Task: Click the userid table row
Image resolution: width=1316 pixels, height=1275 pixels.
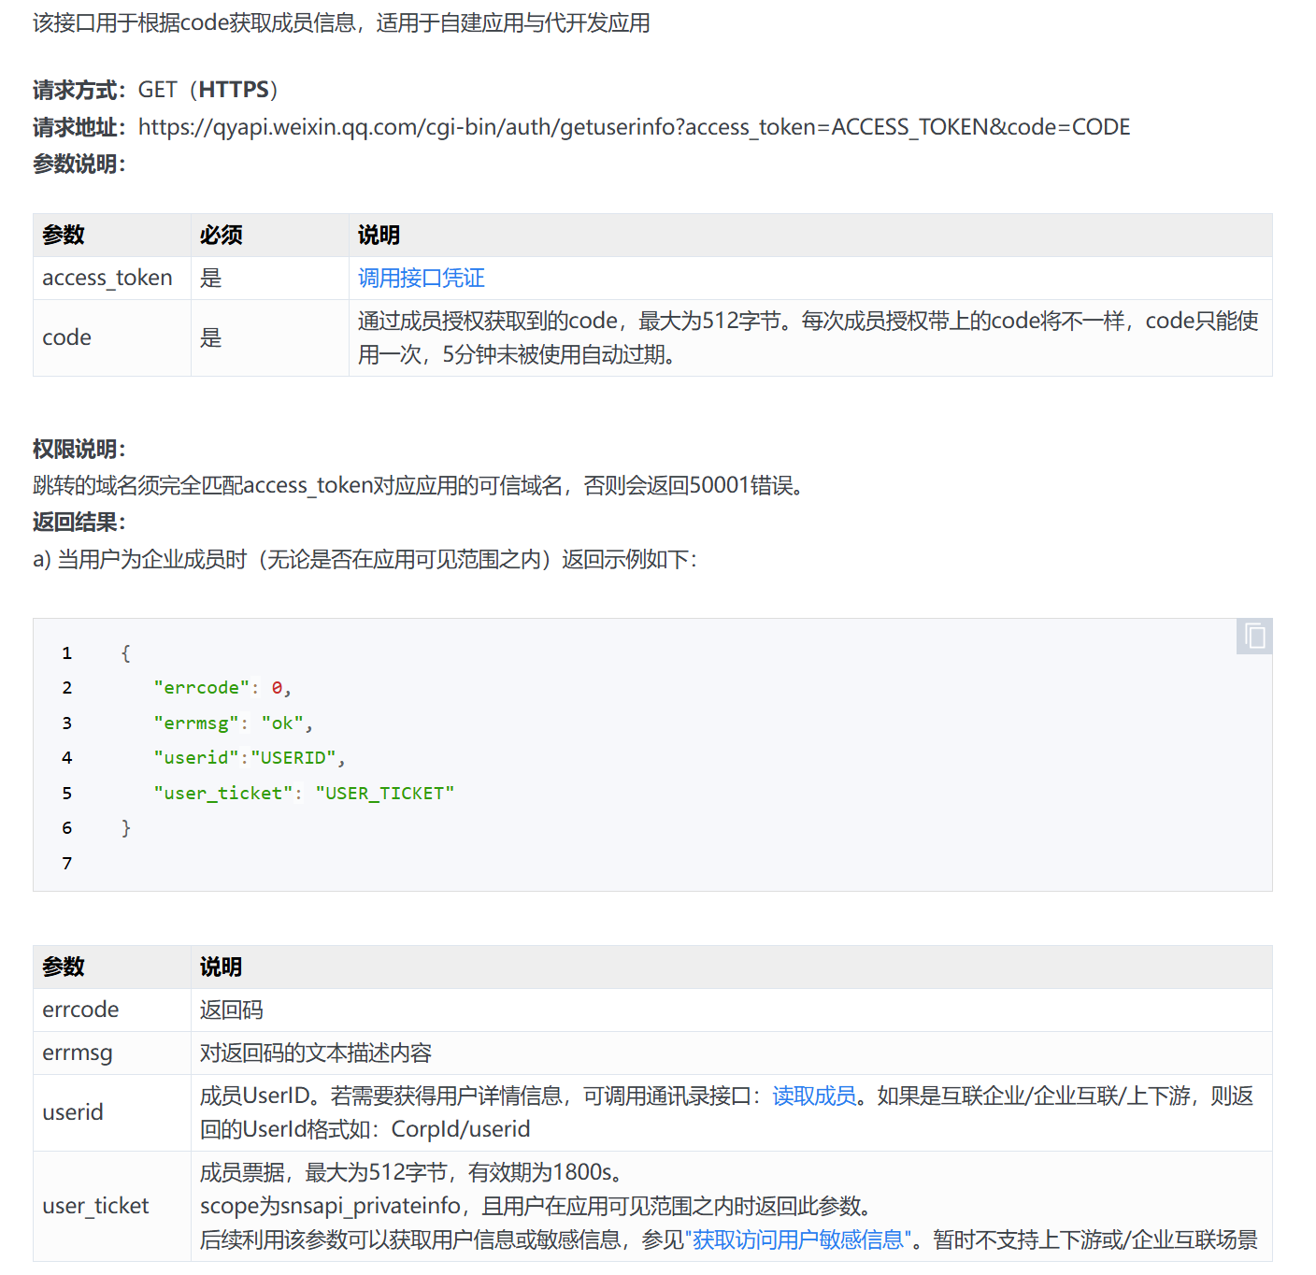Action: (72, 1112)
